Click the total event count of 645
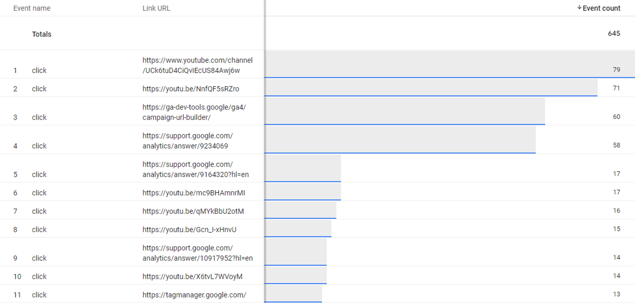 coord(614,33)
